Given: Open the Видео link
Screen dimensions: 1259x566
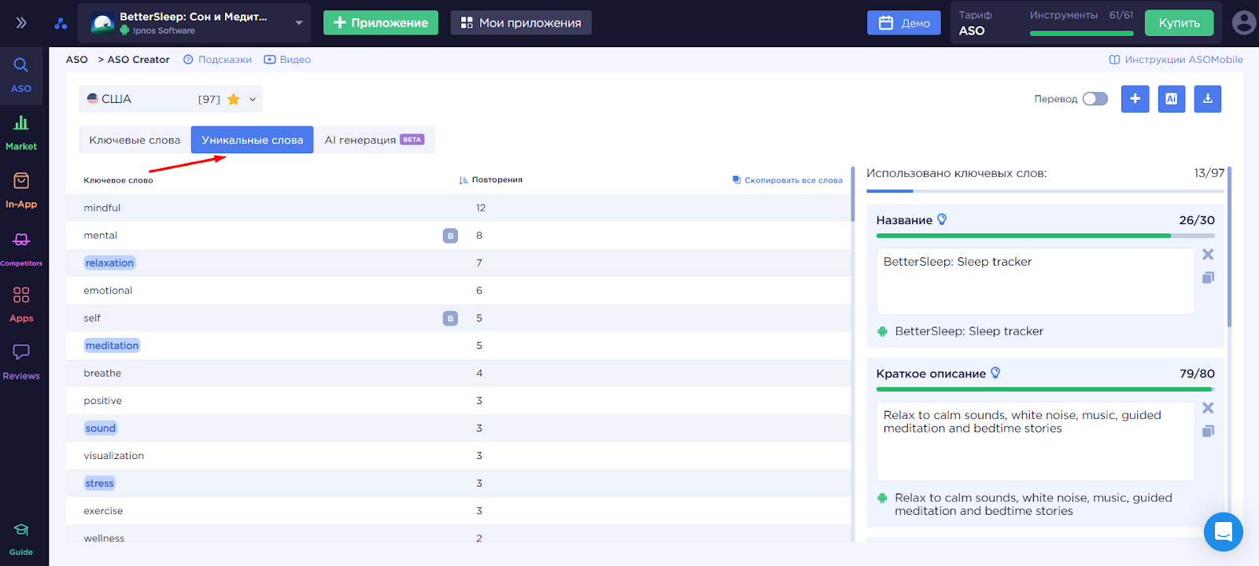Looking at the screenshot, I should (287, 60).
